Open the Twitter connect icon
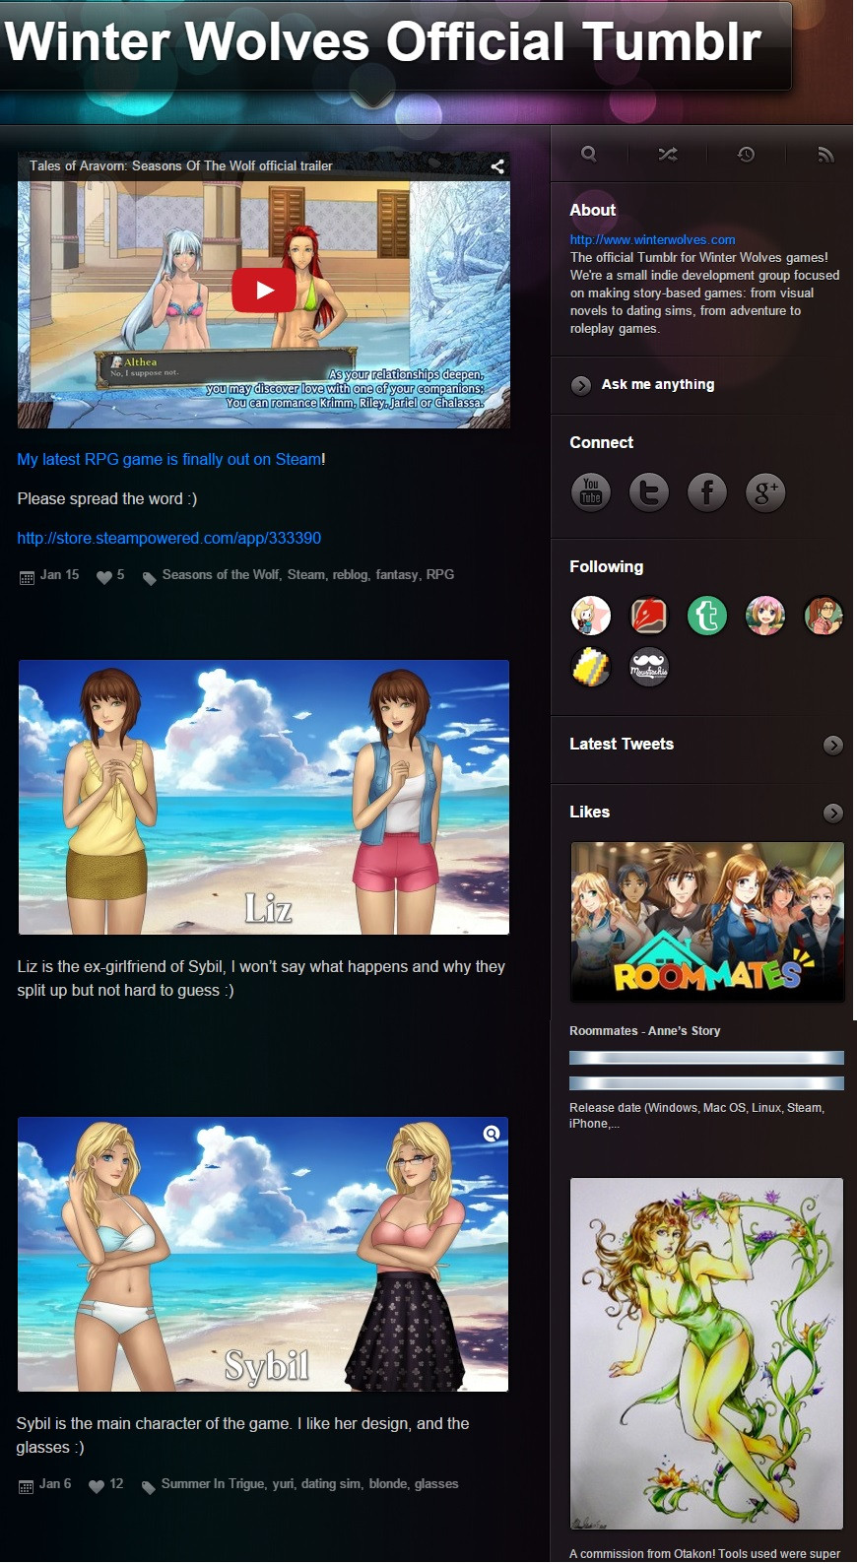 (649, 491)
